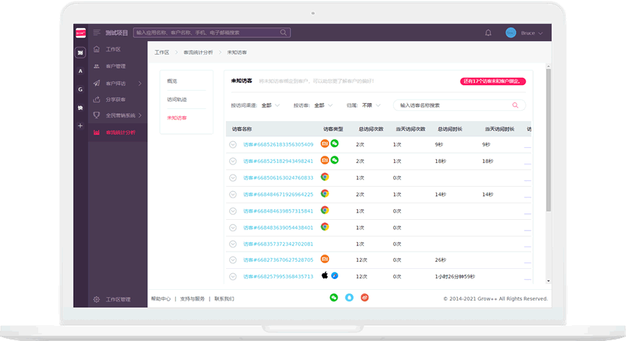This screenshot has height=341, width=626.
Task: Open 工作区管理 gear settings
Action: (x=97, y=299)
